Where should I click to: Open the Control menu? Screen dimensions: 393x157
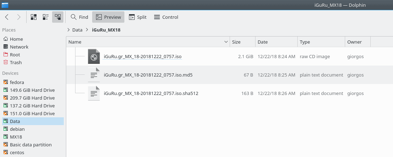[x=166, y=17]
